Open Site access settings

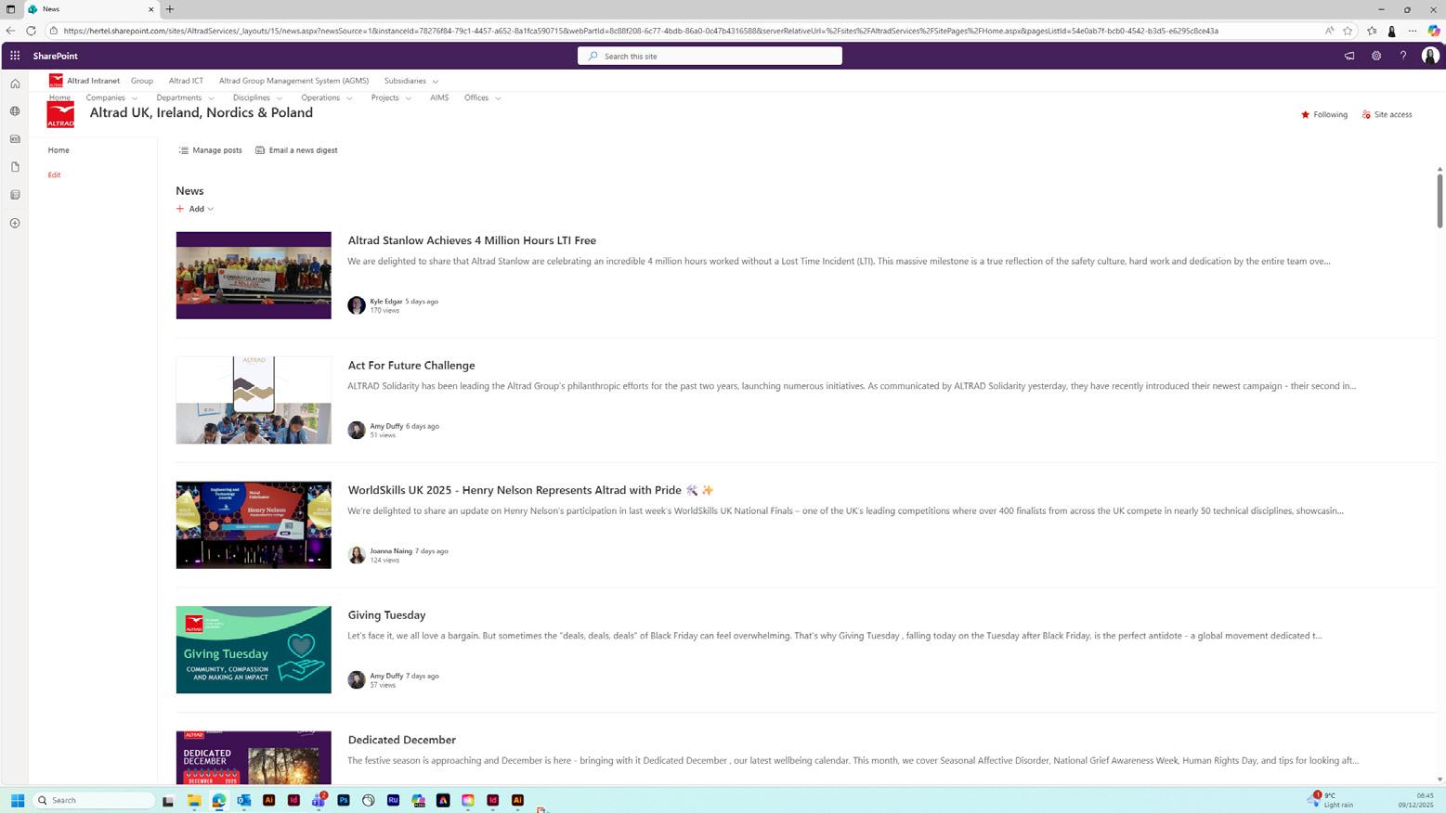coord(1387,114)
